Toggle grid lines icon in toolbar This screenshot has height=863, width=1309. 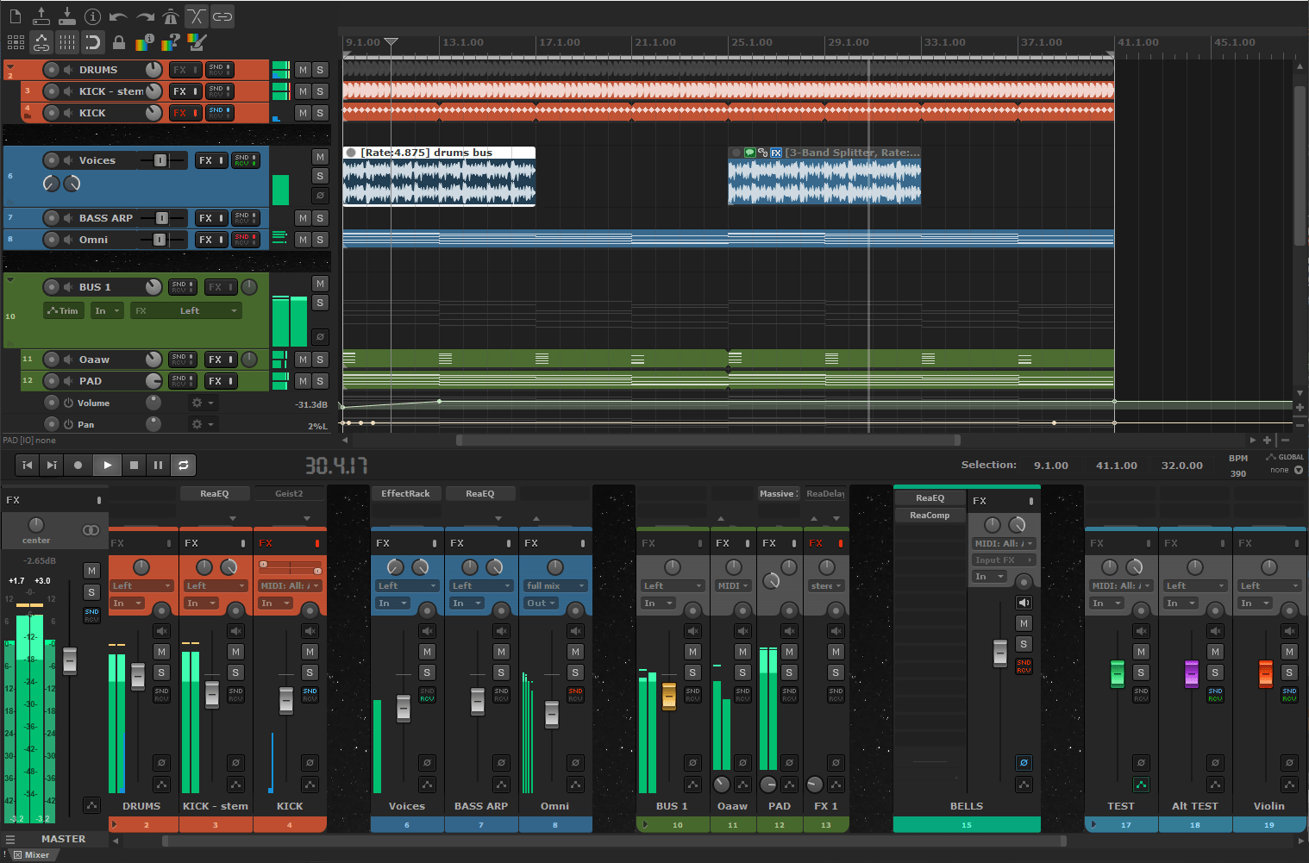pos(67,42)
